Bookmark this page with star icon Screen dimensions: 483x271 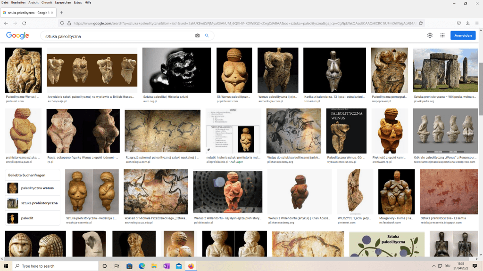click(x=421, y=23)
